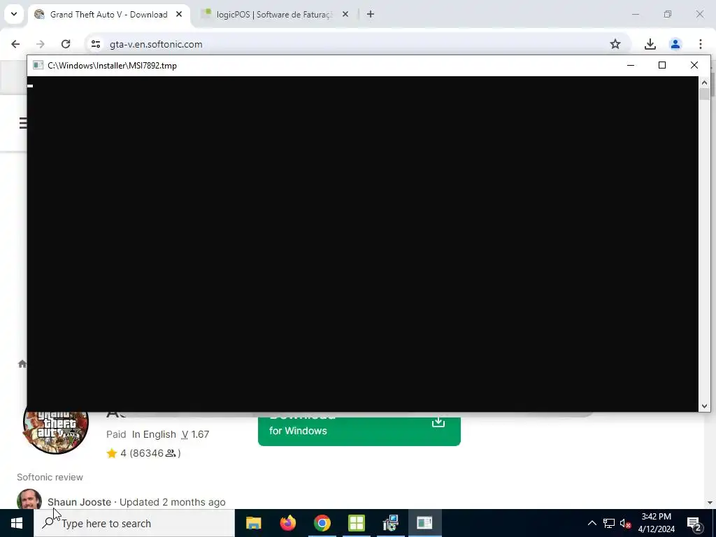Open Chrome downloads icon
Image resolution: width=716 pixels, height=537 pixels.
(650, 44)
